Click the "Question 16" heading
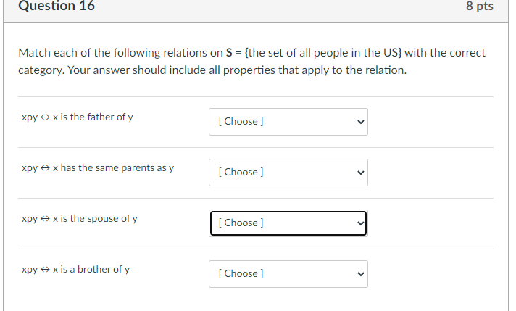Image resolution: width=516 pixels, height=311 pixels. [x=57, y=7]
